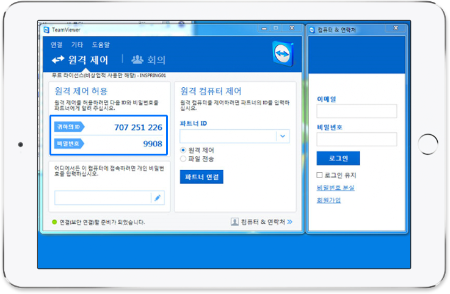
Task: Click the 비밀번호 label tag in ID box
Action: pyautogui.click(x=69, y=143)
